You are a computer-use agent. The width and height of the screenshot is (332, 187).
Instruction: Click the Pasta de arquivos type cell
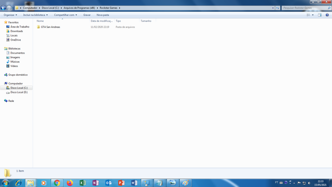pos(125,27)
